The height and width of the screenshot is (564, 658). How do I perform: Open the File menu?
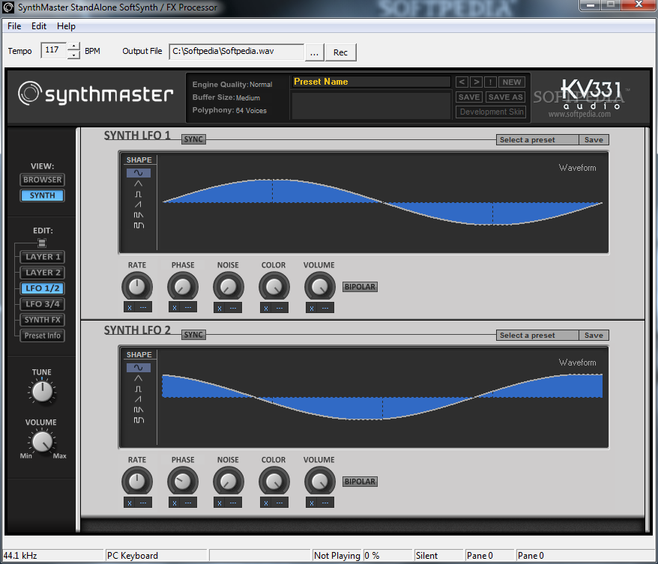point(14,26)
